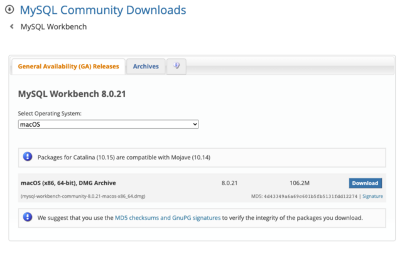Viewport: 402px width, 253px height.
Task: Switch to the Archives tab
Action: (146, 67)
